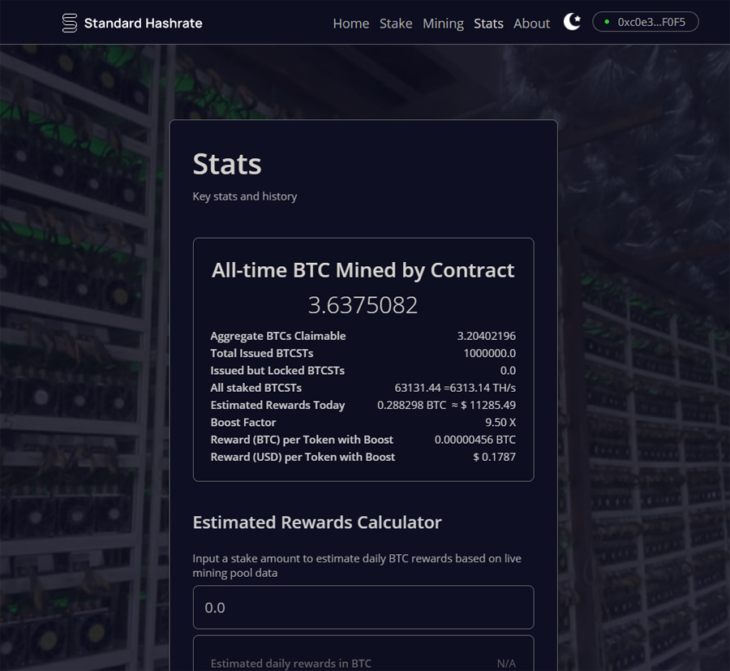
Task: Click Reward (USD) per Token value $ 0.1787
Action: [x=495, y=457]
